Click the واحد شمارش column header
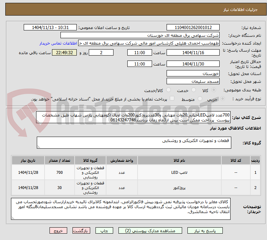Screen dimensions: 267x240 coord(122,160)
